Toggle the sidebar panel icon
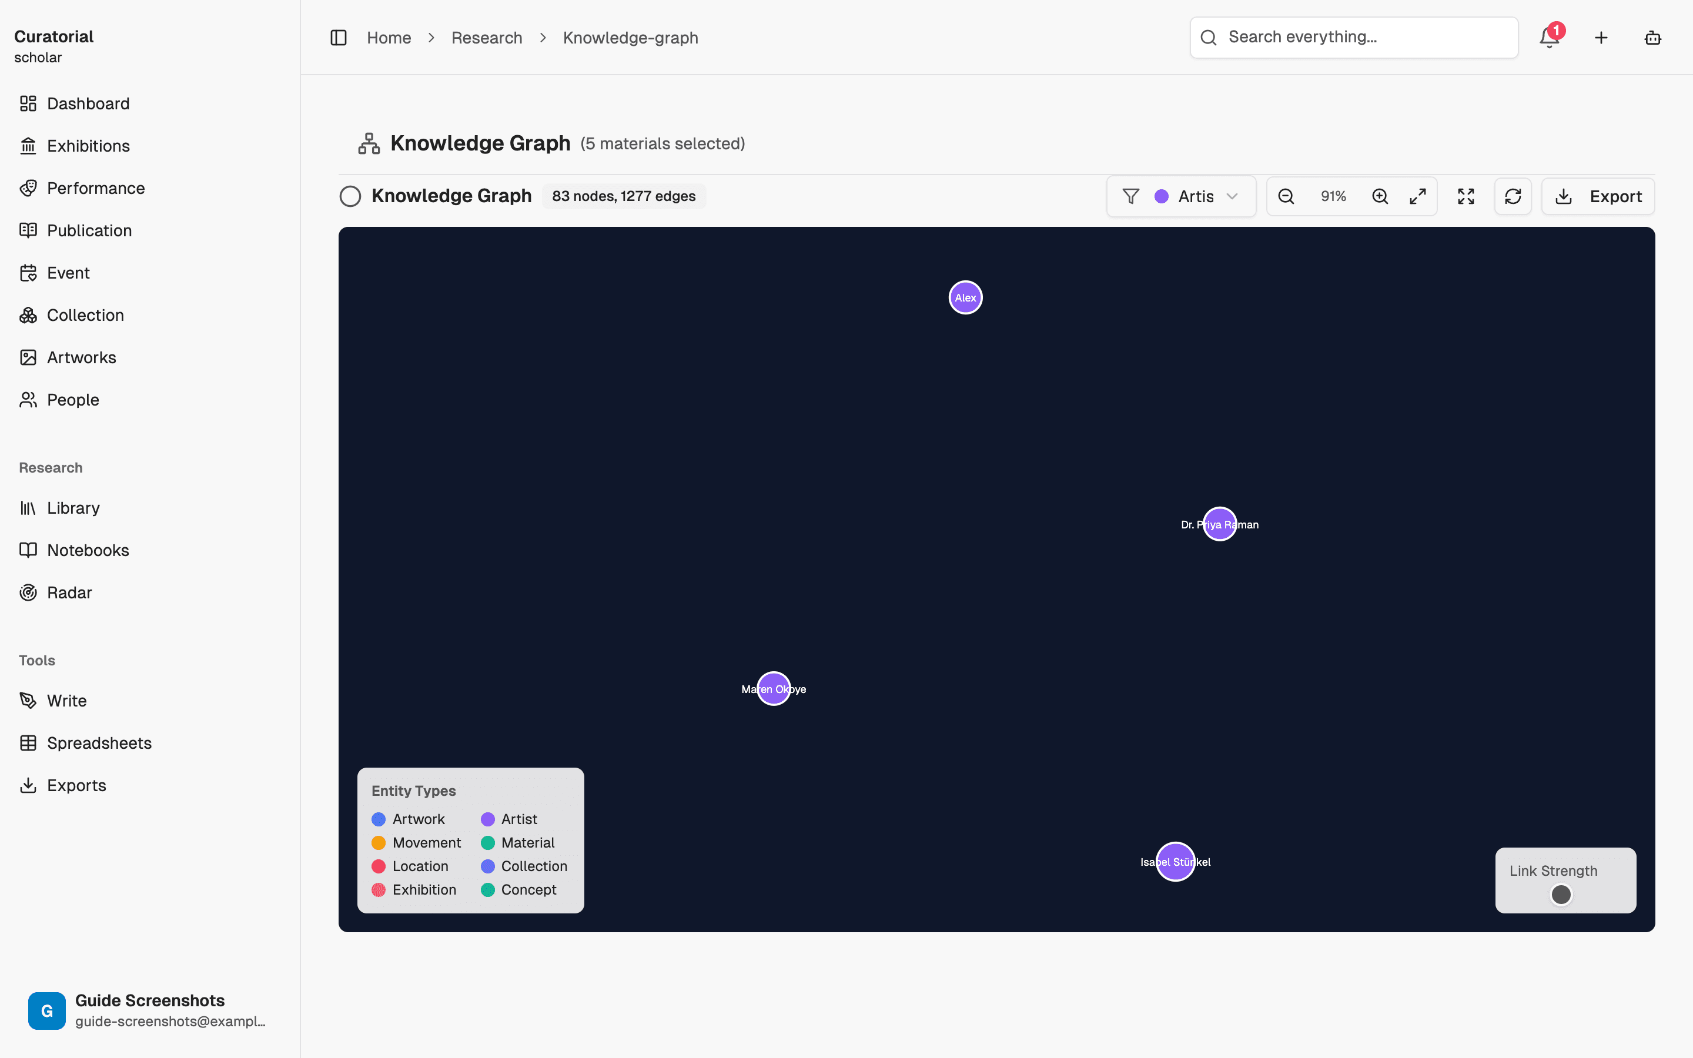The width and height of the screenshot is (1693, 1058). tap(339, 38)
